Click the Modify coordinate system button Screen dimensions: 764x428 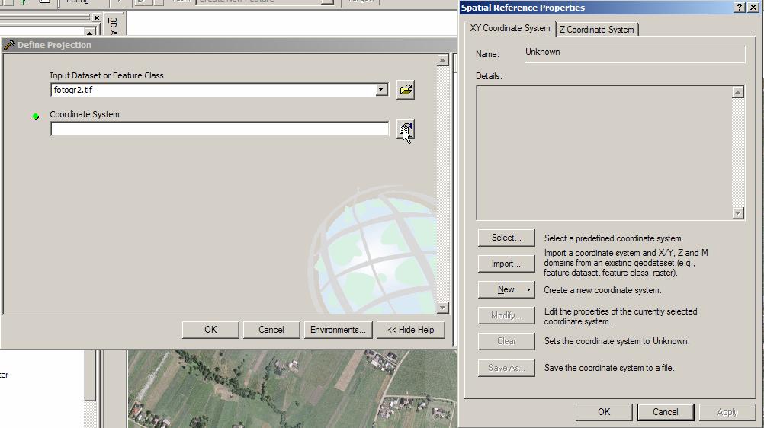pos(506,315)
